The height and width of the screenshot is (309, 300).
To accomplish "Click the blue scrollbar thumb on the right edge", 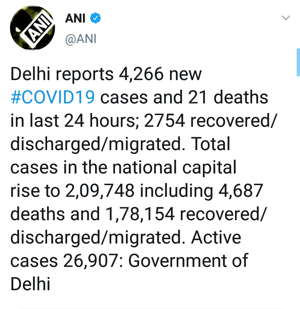I will click(298, 62).
